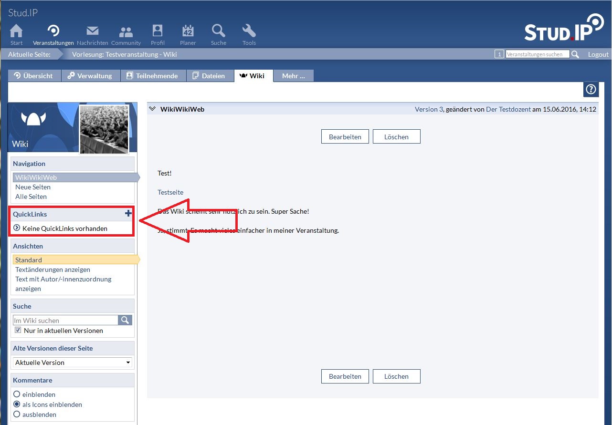Open the Planer calendar icon
612x425 pixels.
pyautogui.click(x=188, y=31)
